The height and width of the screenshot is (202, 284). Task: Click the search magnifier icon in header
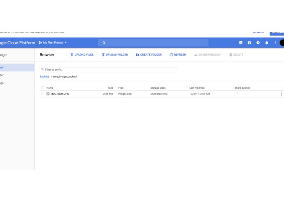(x=104, y=43)
